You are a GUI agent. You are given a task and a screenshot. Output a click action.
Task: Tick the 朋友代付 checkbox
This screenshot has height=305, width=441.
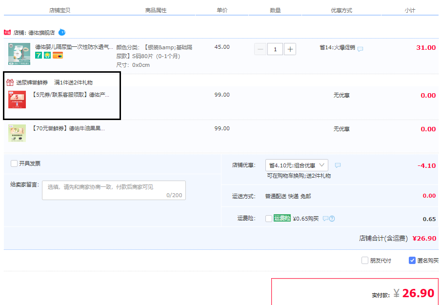365,260
